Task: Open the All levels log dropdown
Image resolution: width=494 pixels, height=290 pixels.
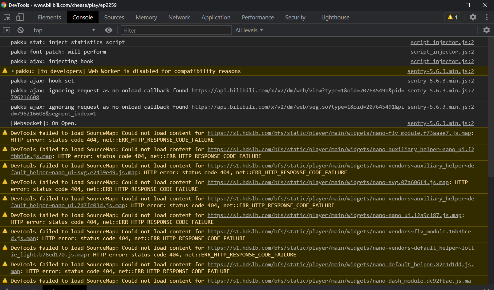Action: coord(249,30)
